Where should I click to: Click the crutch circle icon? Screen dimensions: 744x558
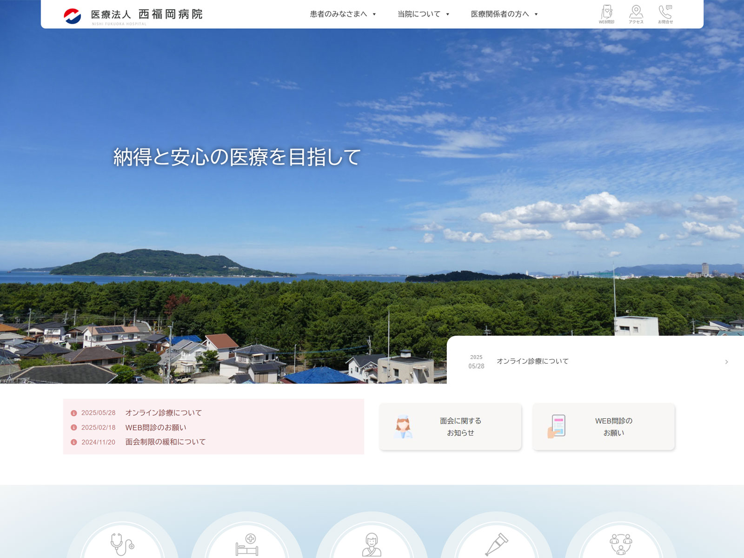pos(496,545)
